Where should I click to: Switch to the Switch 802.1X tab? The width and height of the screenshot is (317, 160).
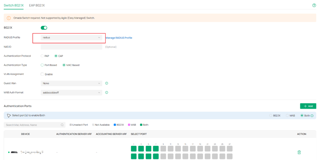point(14,5)
